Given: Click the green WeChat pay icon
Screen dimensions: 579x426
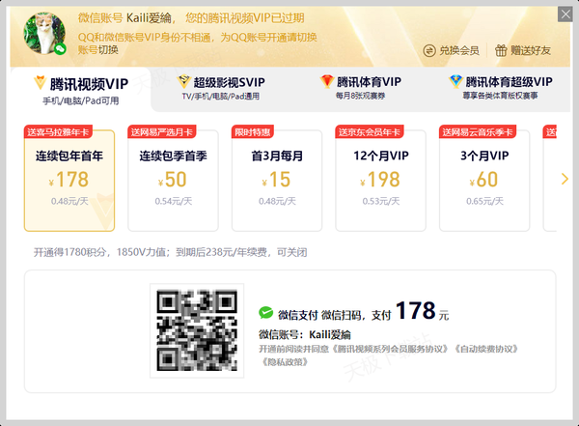Looking at the screenshot, I should (x=266, y=313).
